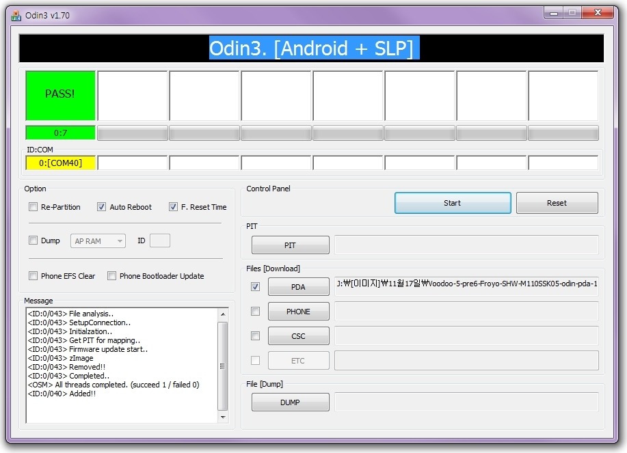Click the 'Added!!' log line
627x453 pixels.
[x=62, y=394]
